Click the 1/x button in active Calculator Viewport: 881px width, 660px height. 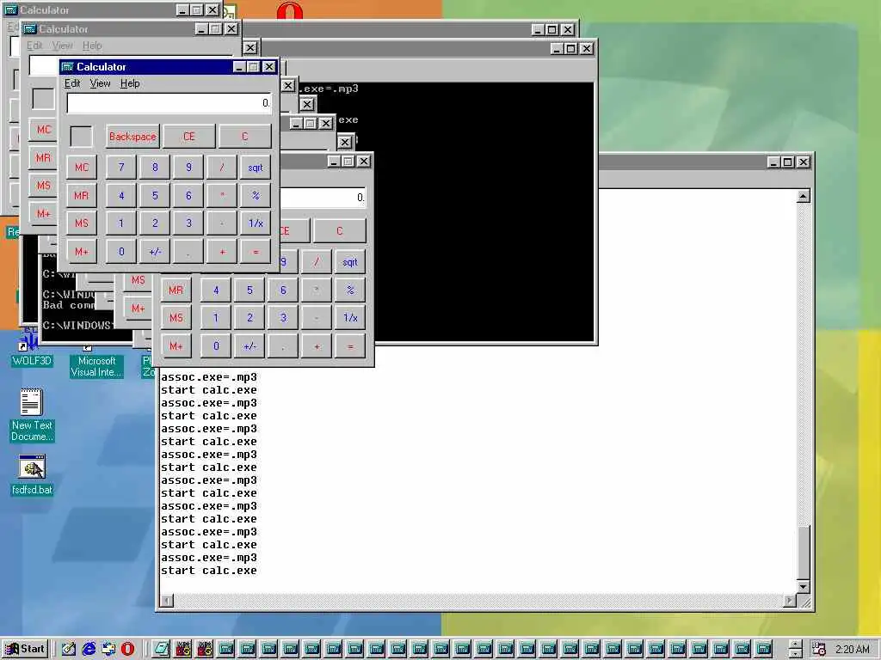(x=256, y=223)
